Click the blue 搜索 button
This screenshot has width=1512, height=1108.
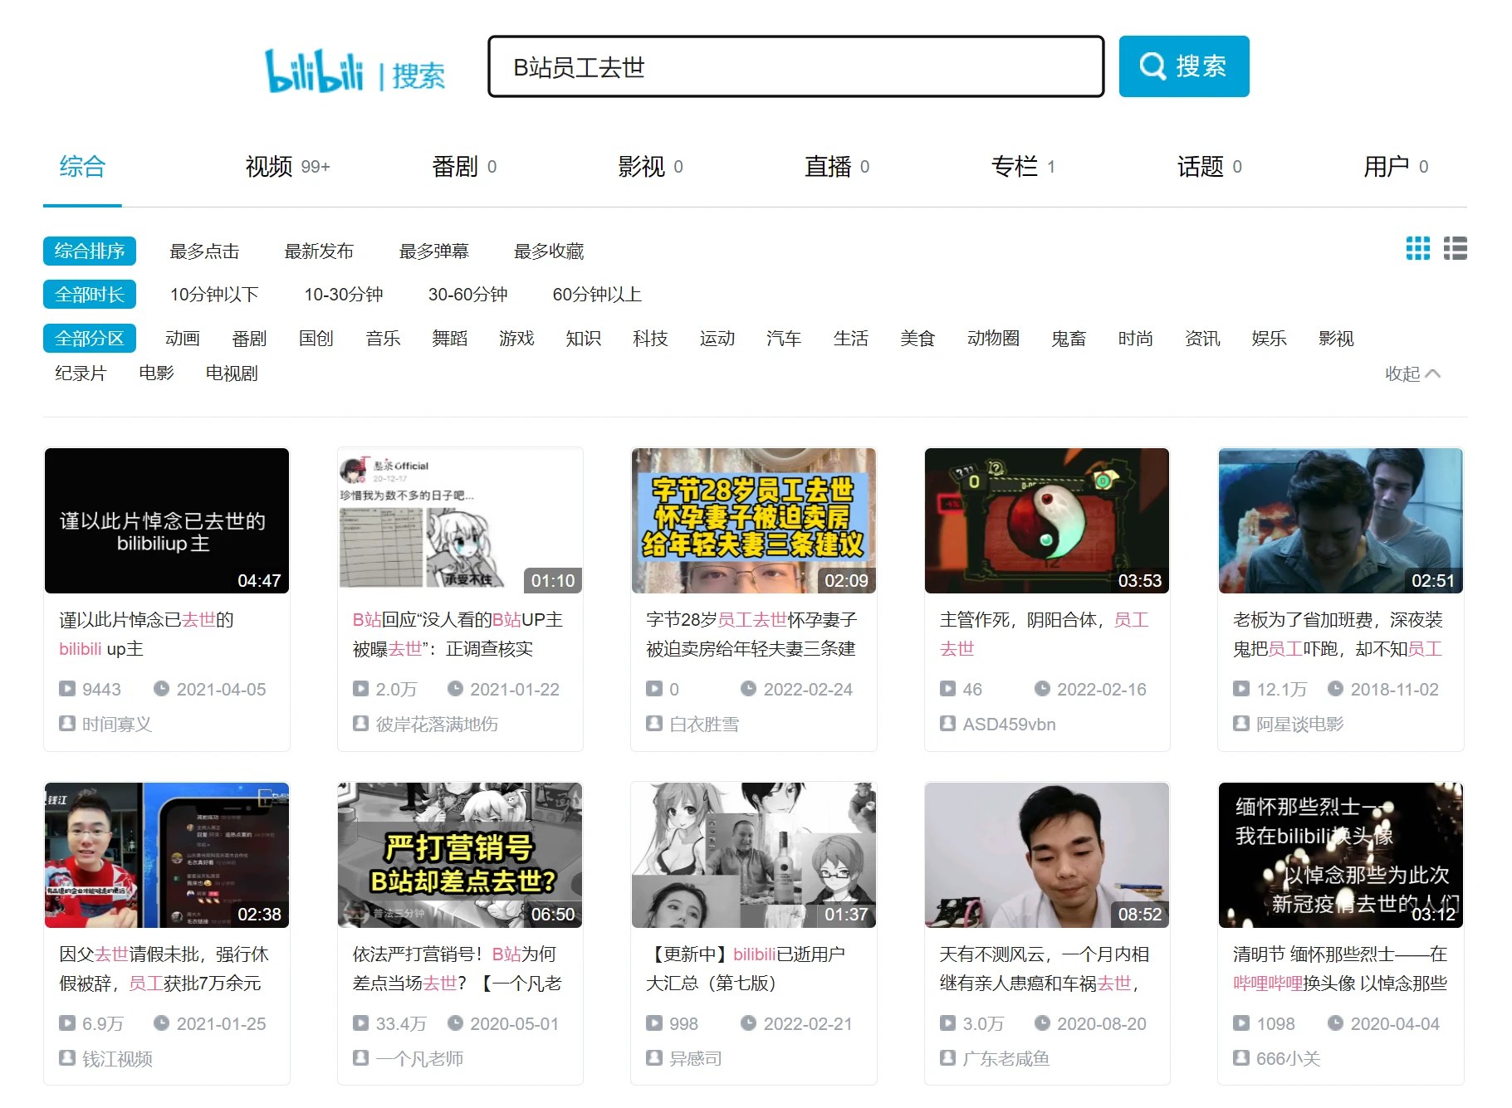[1184, 66]
